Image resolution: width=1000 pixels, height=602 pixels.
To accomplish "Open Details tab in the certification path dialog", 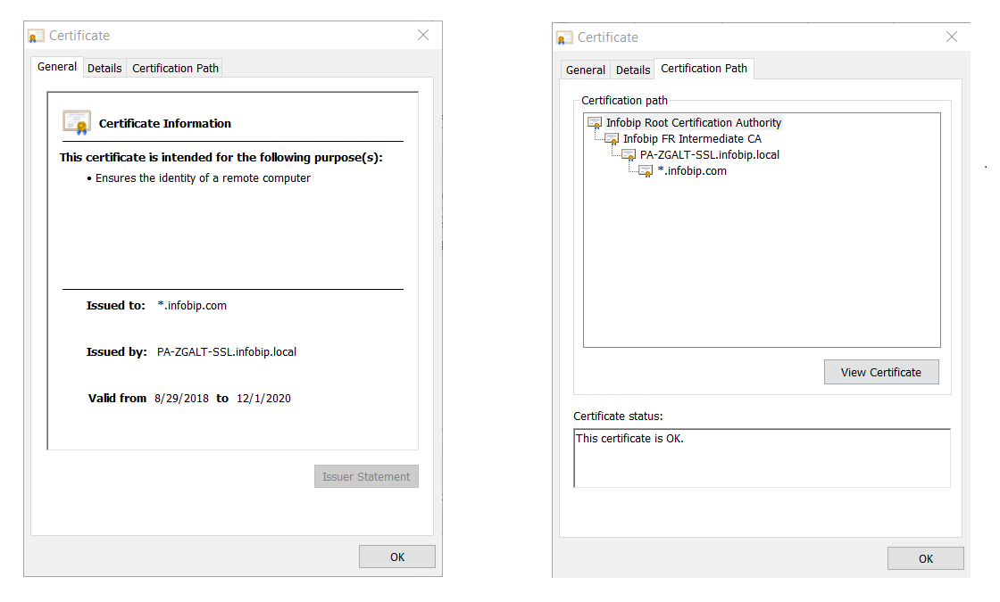I will pyautogui.click(x=633, y=70).
